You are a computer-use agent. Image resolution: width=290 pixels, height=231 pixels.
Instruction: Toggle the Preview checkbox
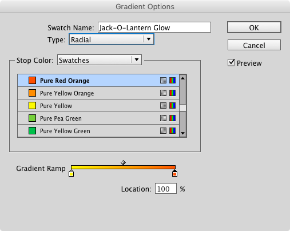[x=231, y=63]
